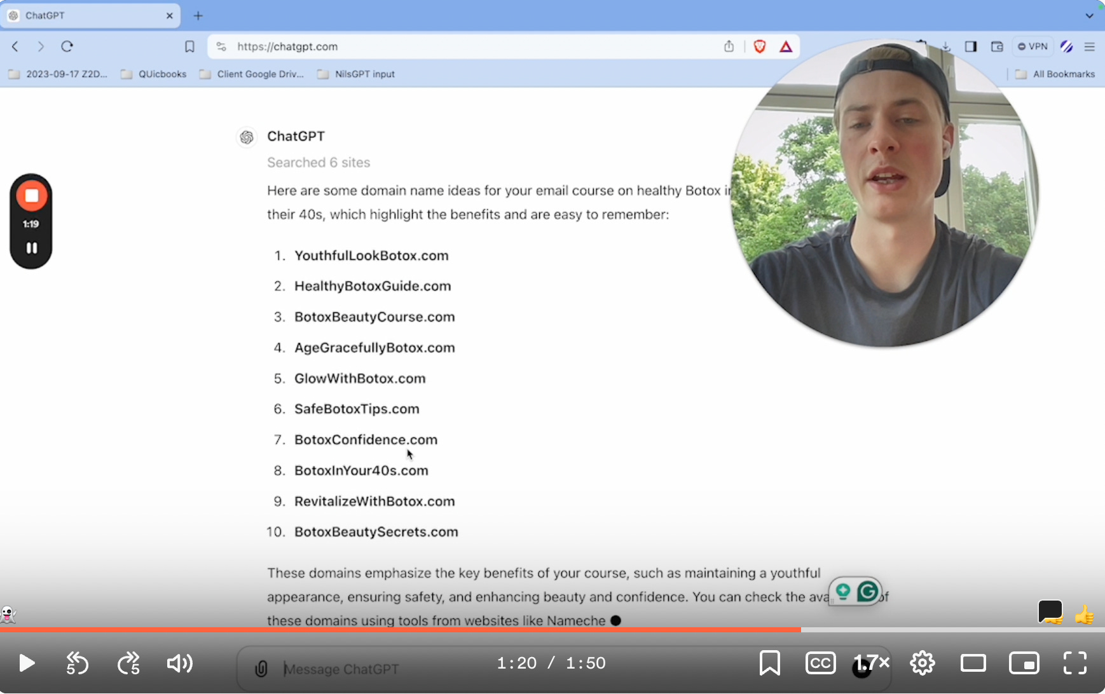Image resolution: width=1105 pixels, height=694 pixels.
Task: Click BotoxConfidence.com list item
Action: click(x=366, y=440)
